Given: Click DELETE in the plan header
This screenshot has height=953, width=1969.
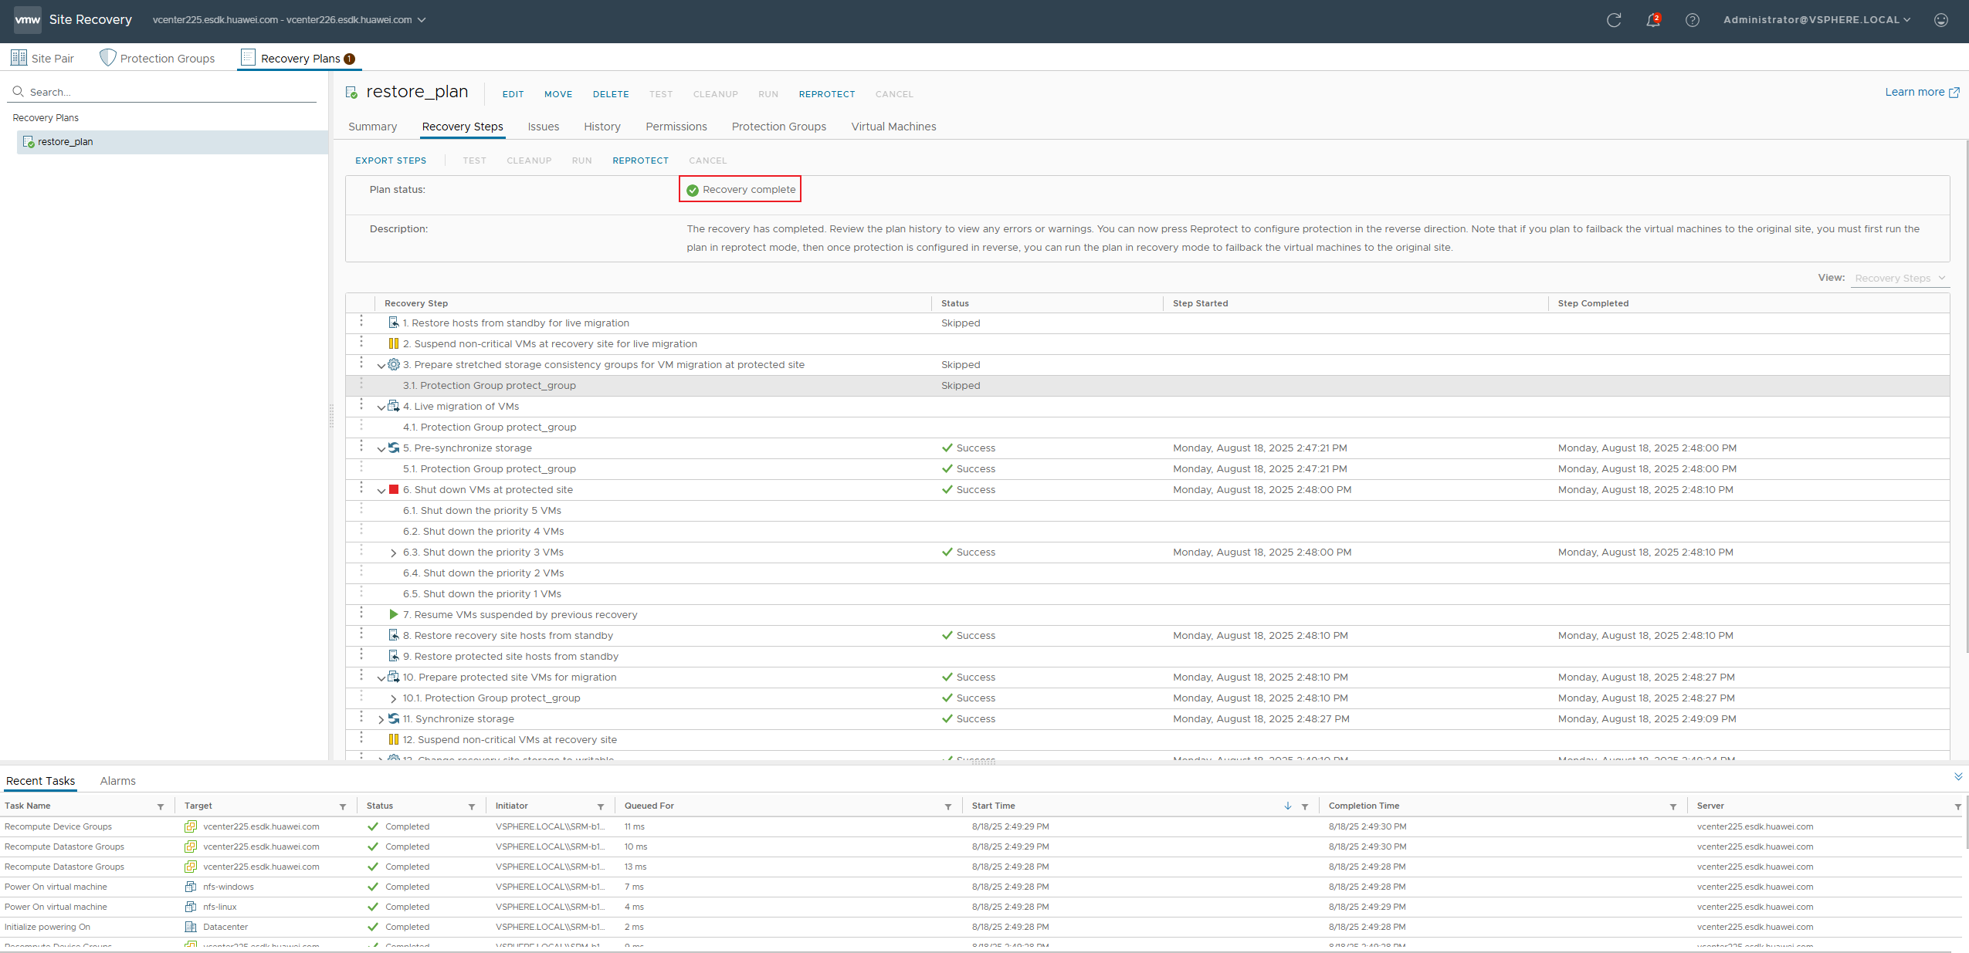Looking at the screenshot, I should coord(611,94).
